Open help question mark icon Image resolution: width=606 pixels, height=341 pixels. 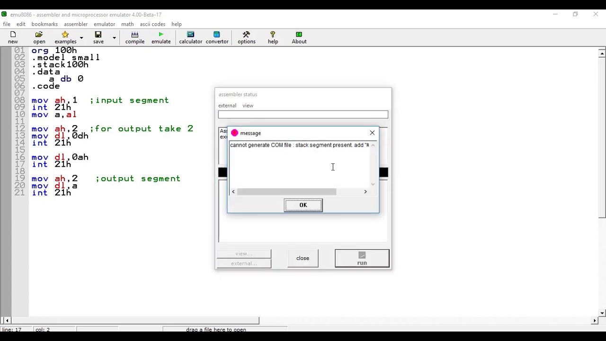[x=273, y=37]
